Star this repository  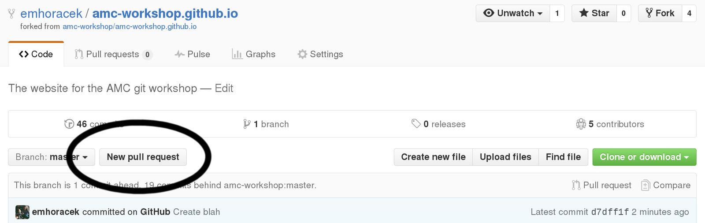pos(594,13)
